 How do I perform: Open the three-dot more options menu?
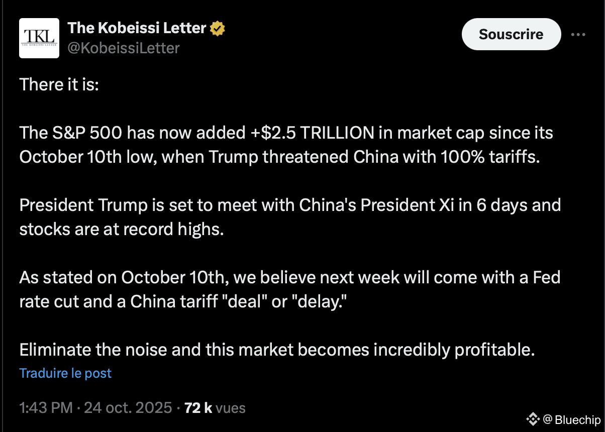tap(578, 35)
